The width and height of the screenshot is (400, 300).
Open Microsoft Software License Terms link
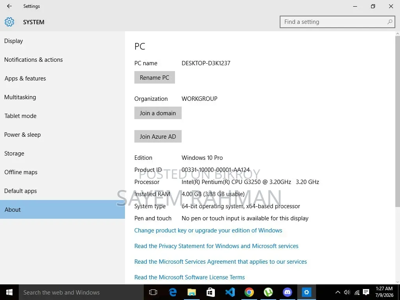click(x=189, y=277)
